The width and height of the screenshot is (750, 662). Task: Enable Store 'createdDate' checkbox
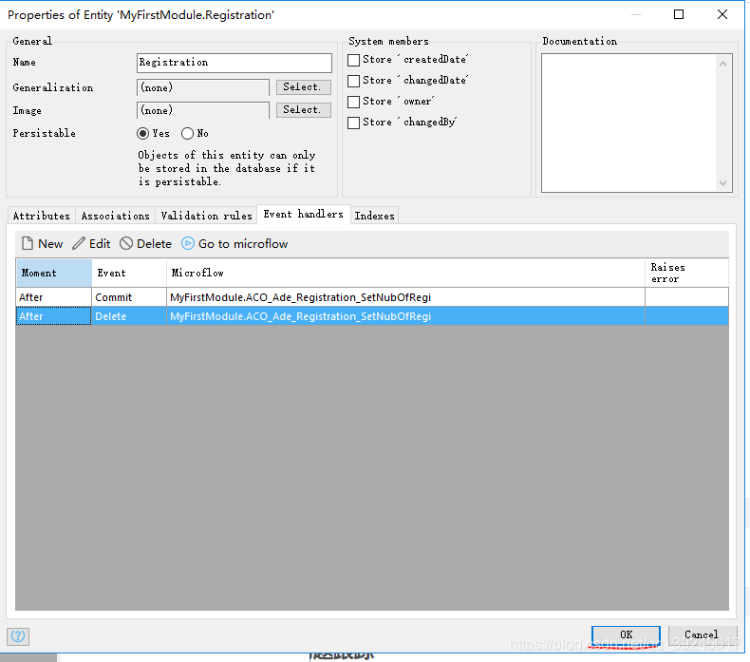coord(354,60)
